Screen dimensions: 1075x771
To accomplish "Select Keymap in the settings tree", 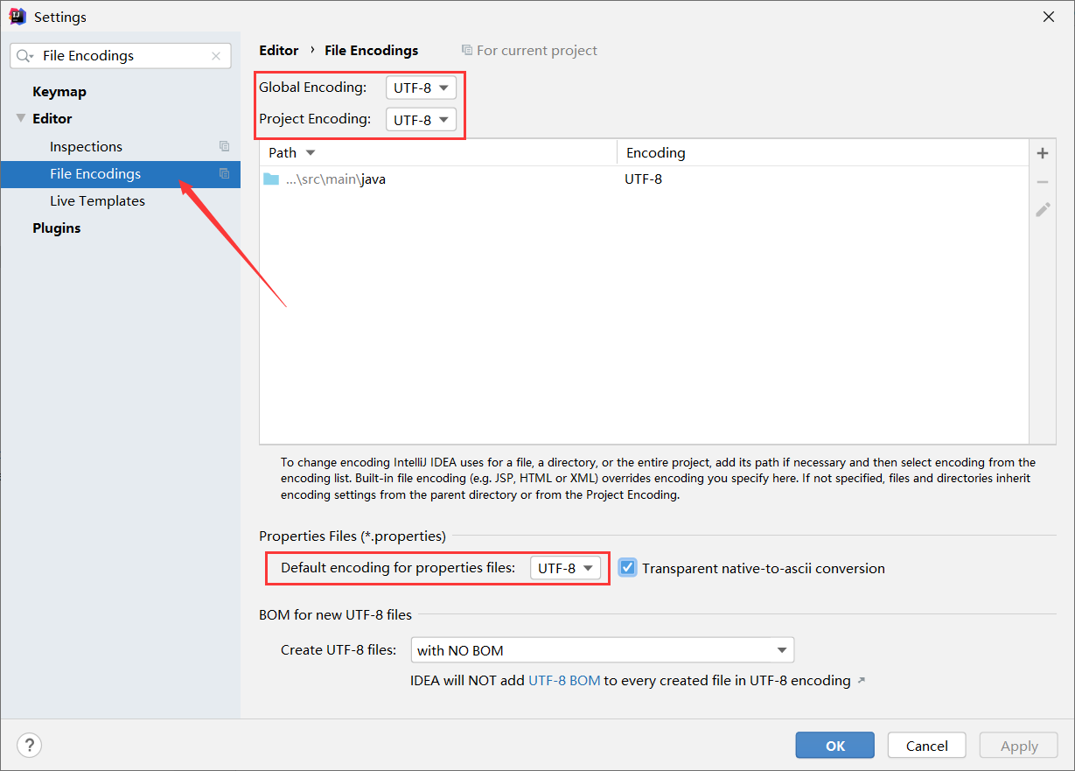I will [59, 91].
